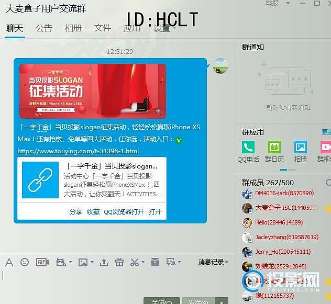Launch QQ电话 group app
Image resolution: width=331 pixels, height=304 pixels.
point(248,147)
